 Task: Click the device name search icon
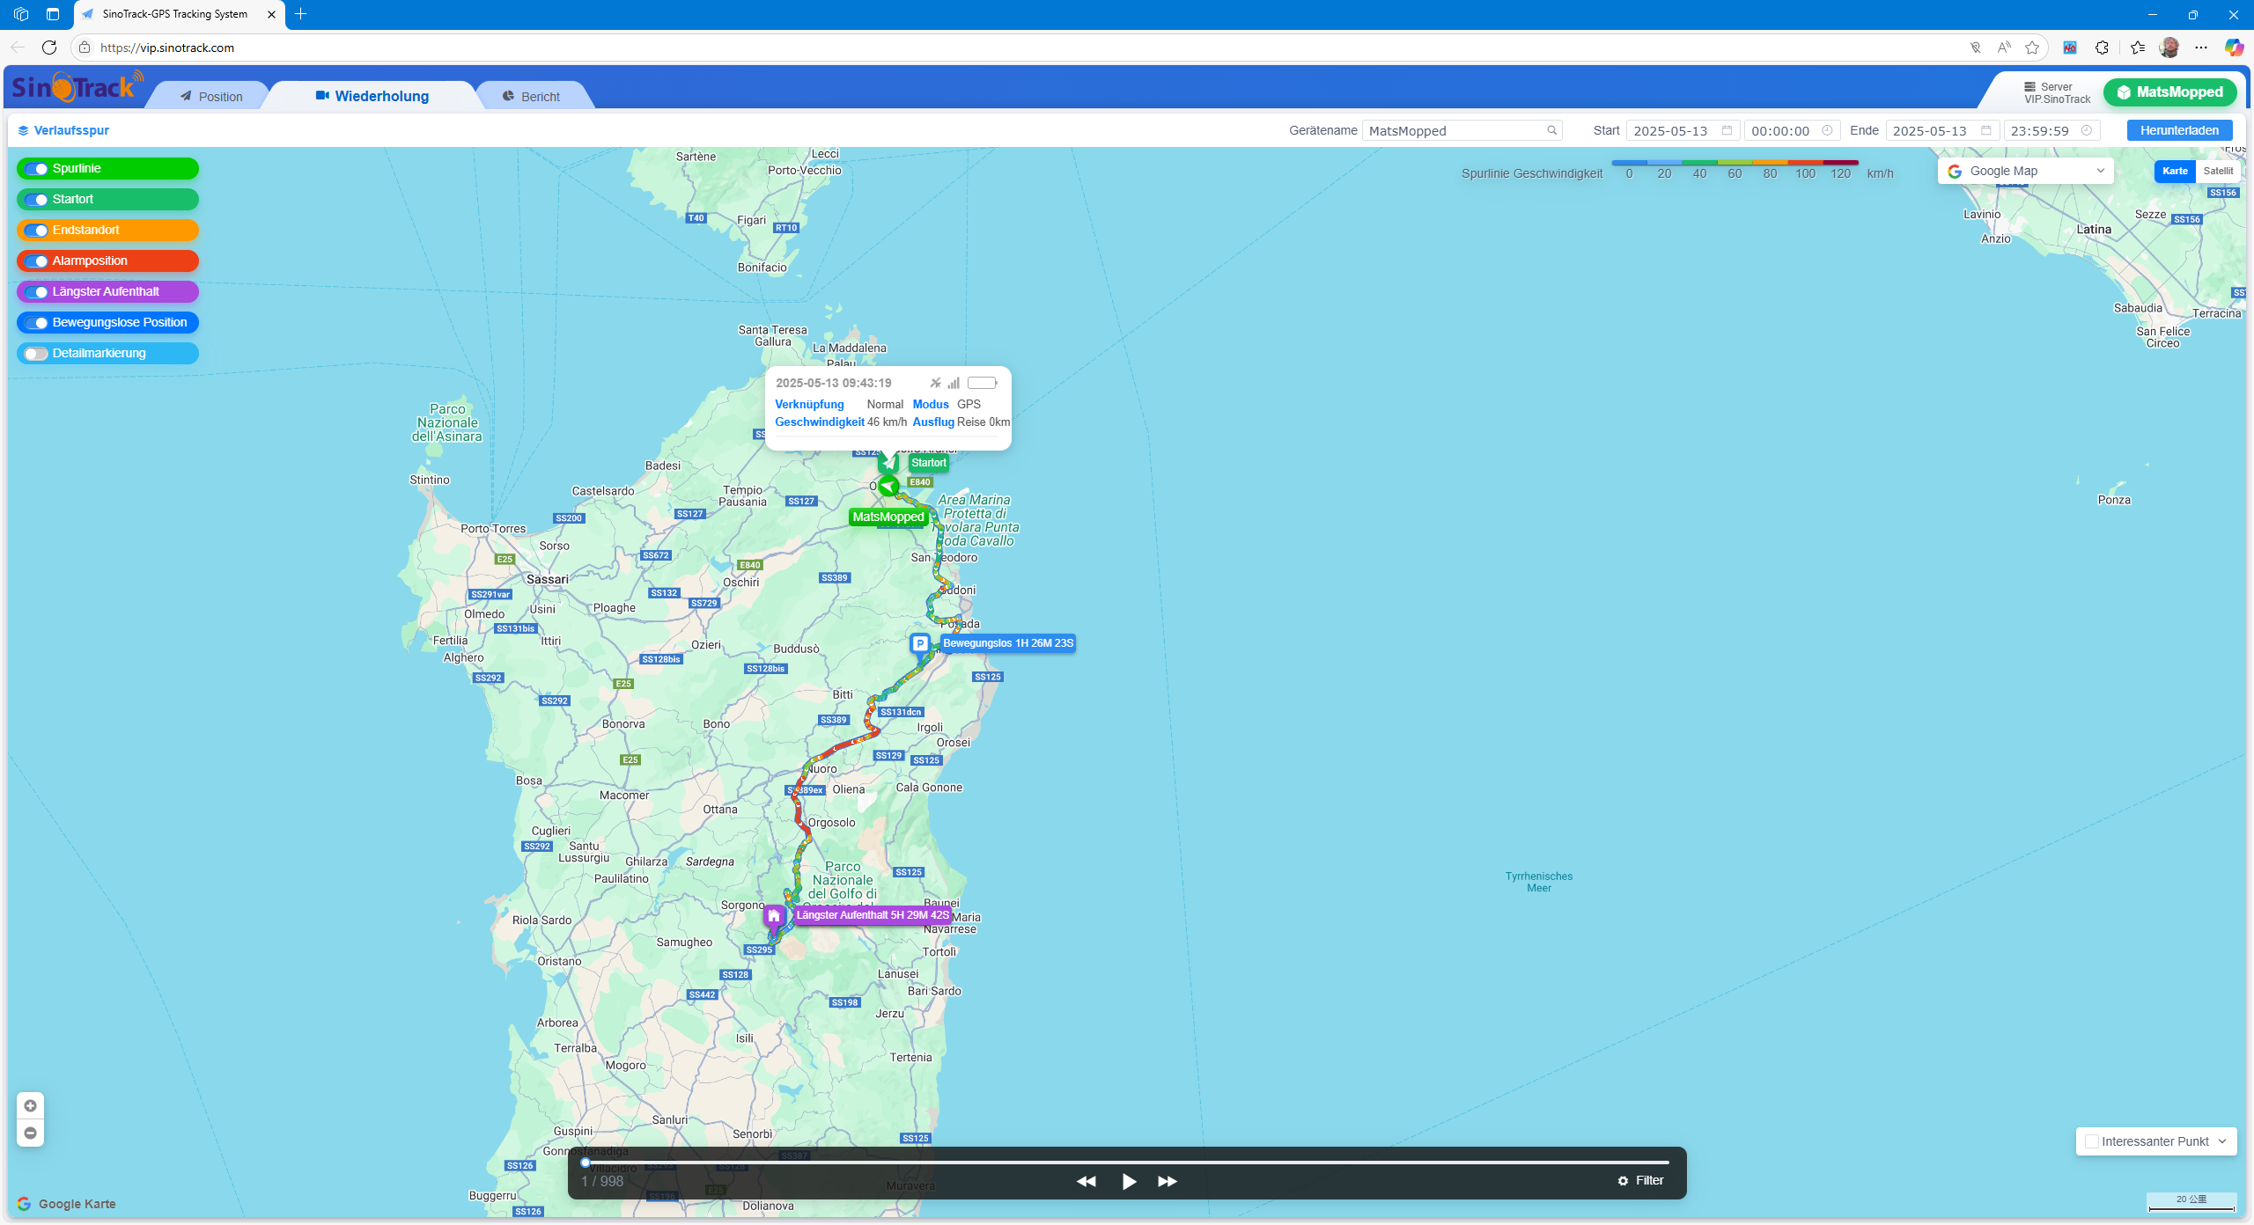coord(1552,130)
